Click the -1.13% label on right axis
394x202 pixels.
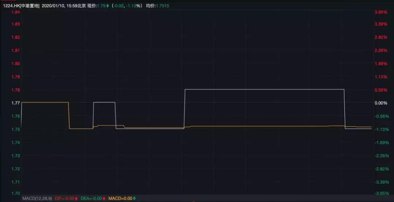(x=381, y=129)
